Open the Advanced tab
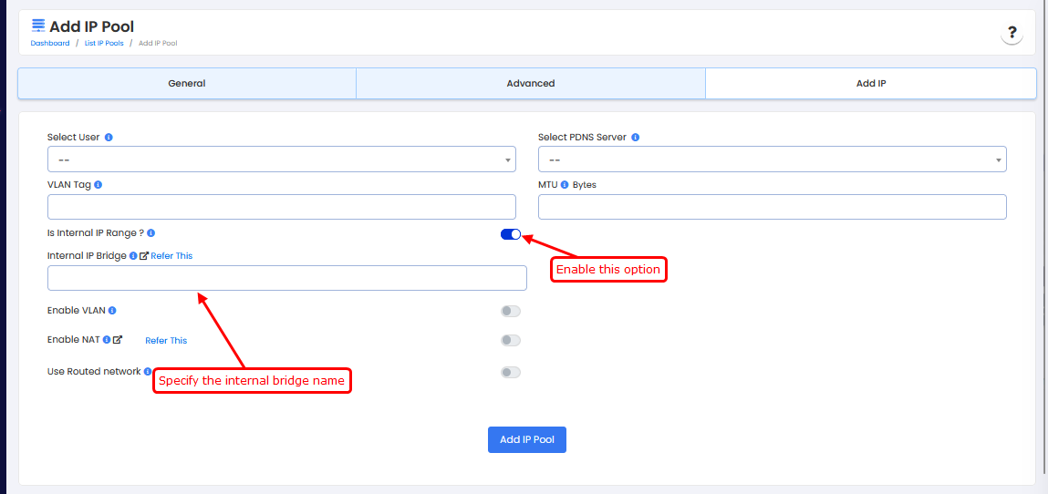The height and width of the screenshot is (494, 1048). click(x=530, y=83)
